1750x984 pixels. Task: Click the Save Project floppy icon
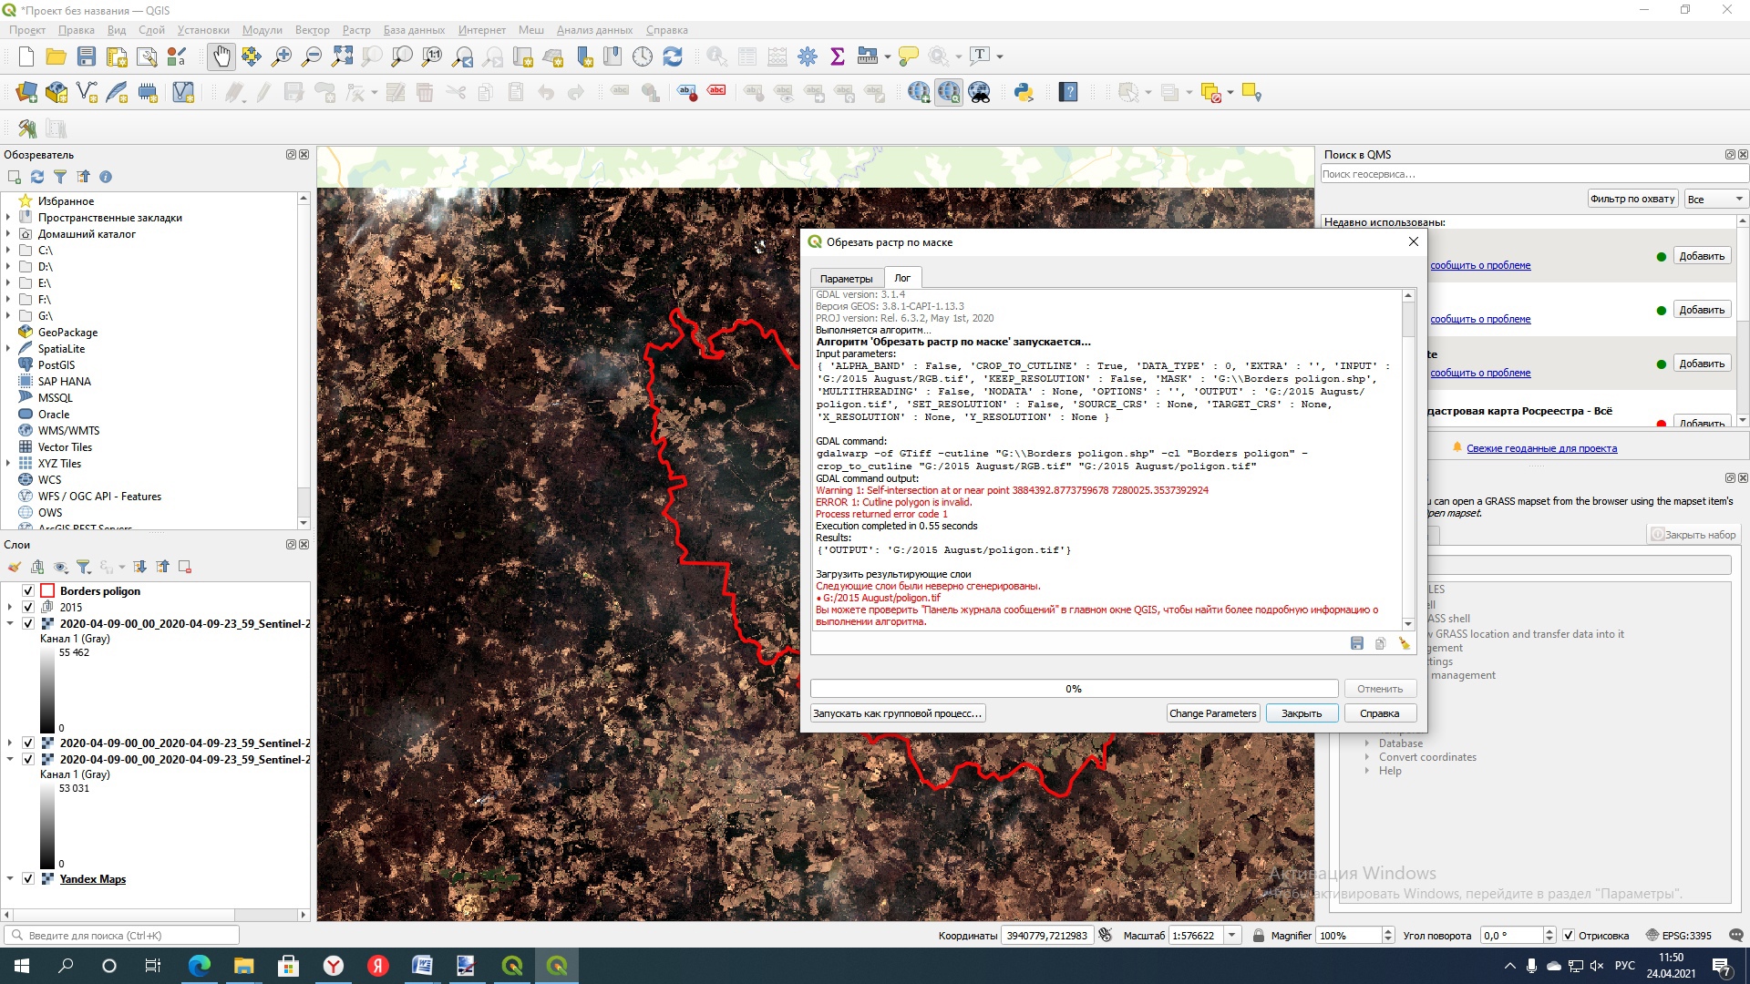(87, 56)
